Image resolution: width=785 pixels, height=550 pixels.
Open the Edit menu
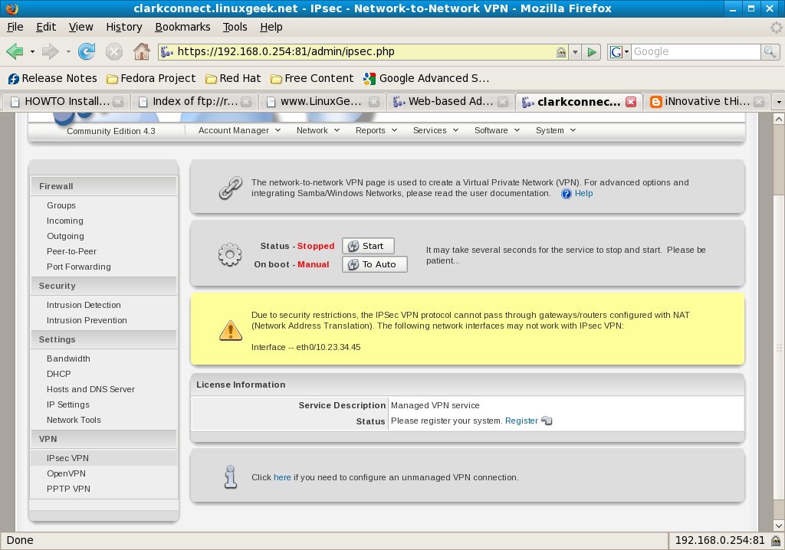click(x=46, y=27)
